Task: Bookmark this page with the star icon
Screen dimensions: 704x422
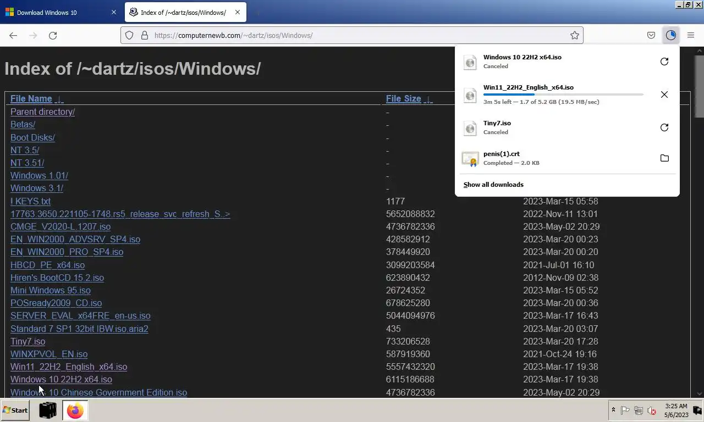Action: point(575,35)
